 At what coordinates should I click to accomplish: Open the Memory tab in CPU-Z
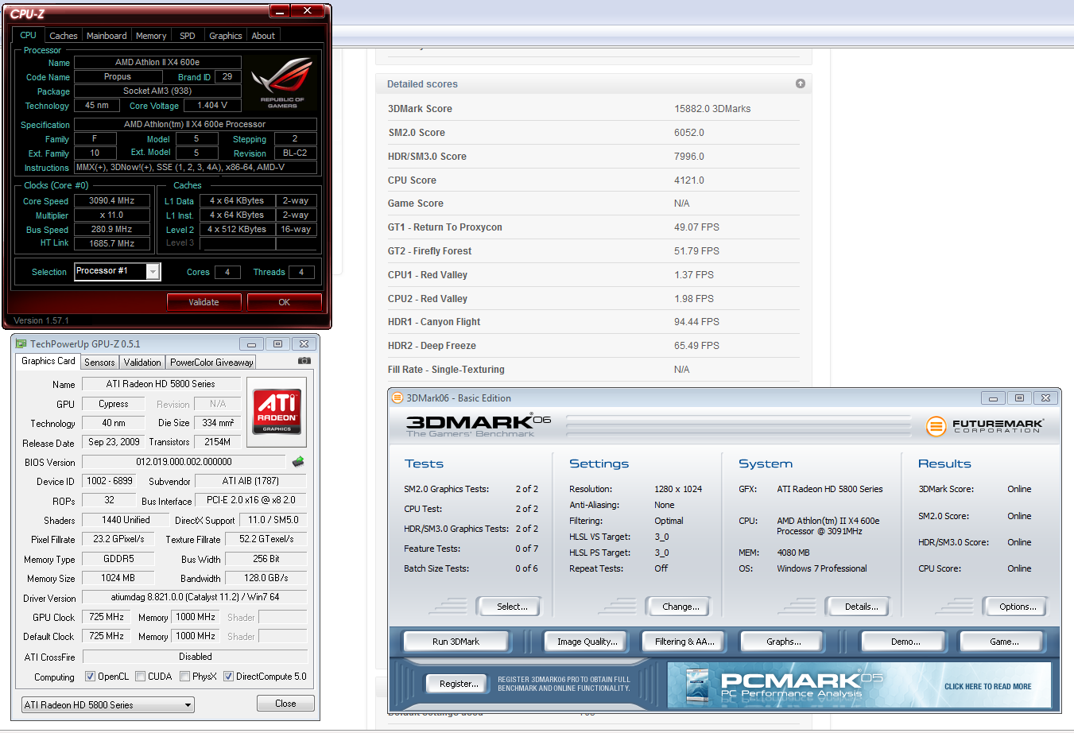coord(151,36)
